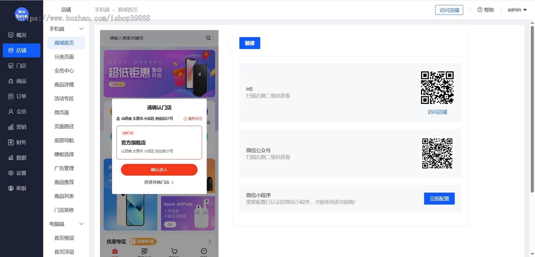The width and height of the screenshot is (535, 257).
Task: Select the 商品 goods sidebar icon
Action: pyautogui.click(x=11, y=81)
